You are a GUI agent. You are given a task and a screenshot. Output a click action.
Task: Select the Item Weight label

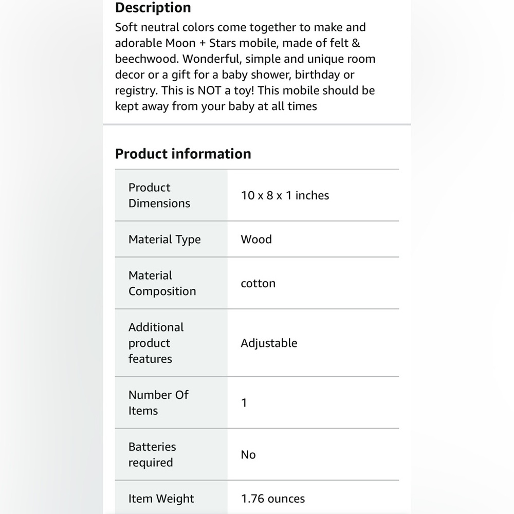coord(161,499)
